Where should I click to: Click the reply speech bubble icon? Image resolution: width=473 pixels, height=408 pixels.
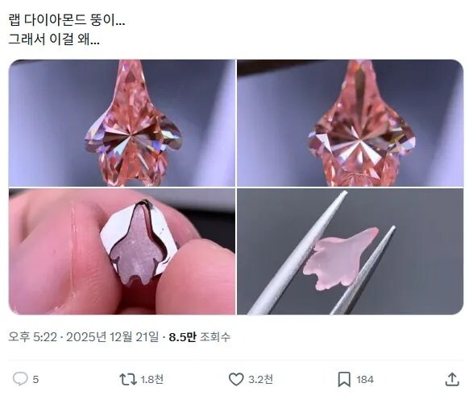pos(20,379)
